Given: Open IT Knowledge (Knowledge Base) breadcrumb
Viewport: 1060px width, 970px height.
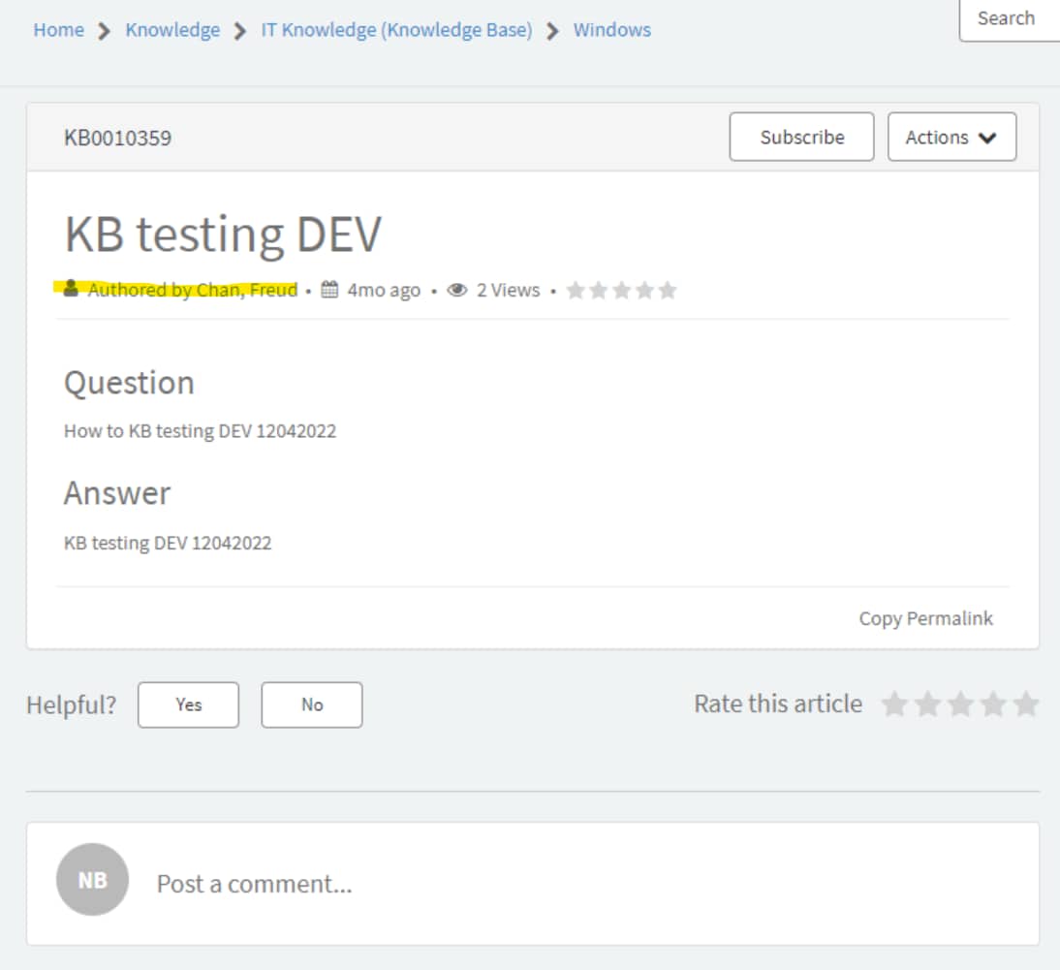Looking at the screenshot, I should [x=397, y=30].
